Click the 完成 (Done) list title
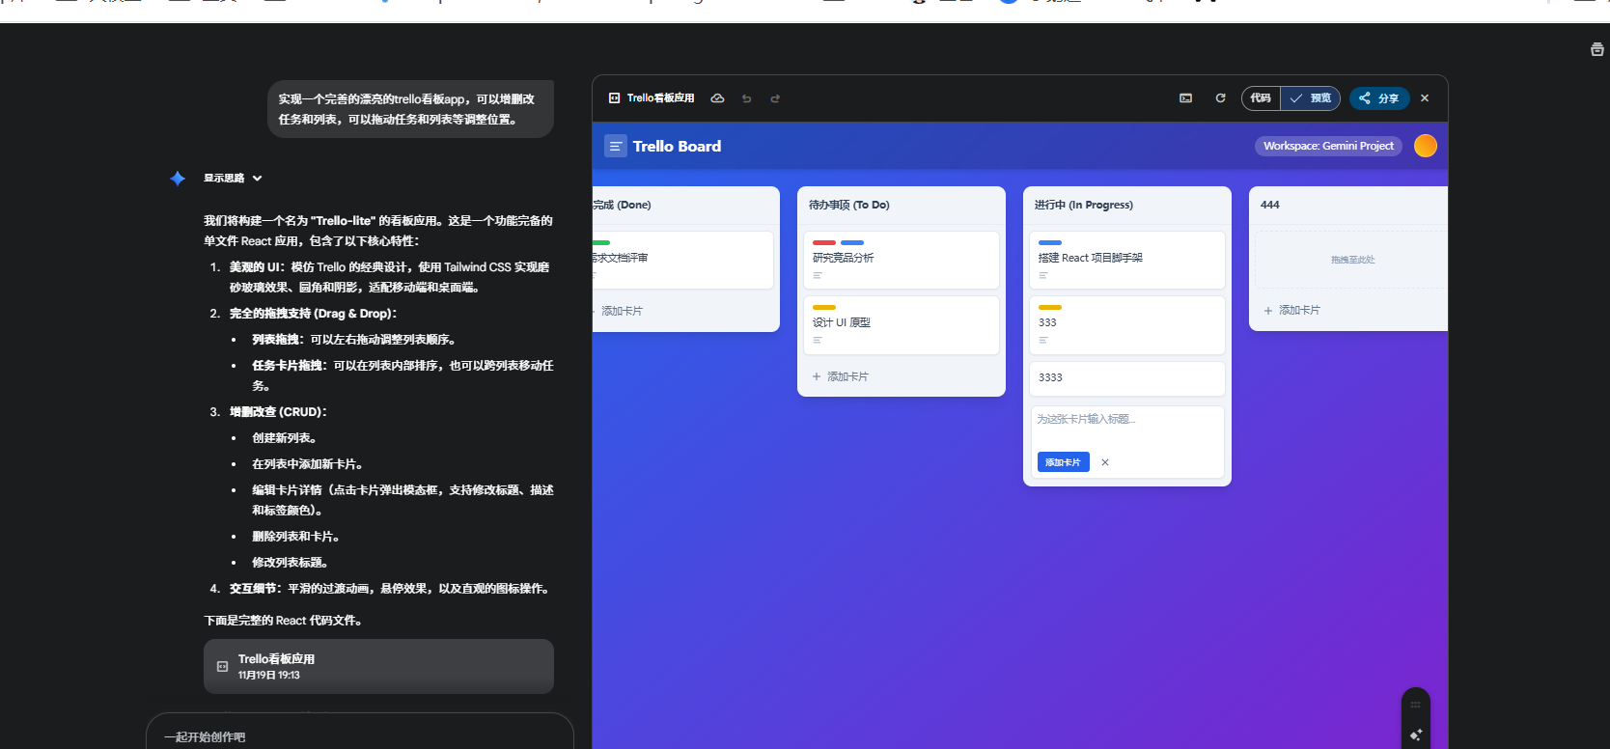This screenshot has height=749, width=1610. (x=622, y=205)
